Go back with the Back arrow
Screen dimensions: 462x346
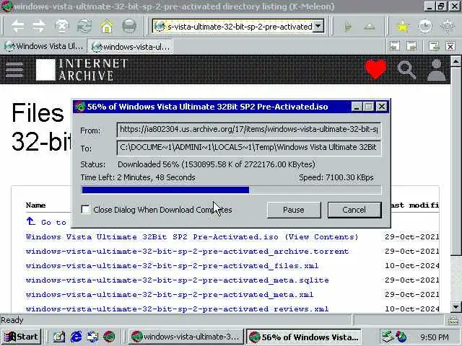point(17,27)
